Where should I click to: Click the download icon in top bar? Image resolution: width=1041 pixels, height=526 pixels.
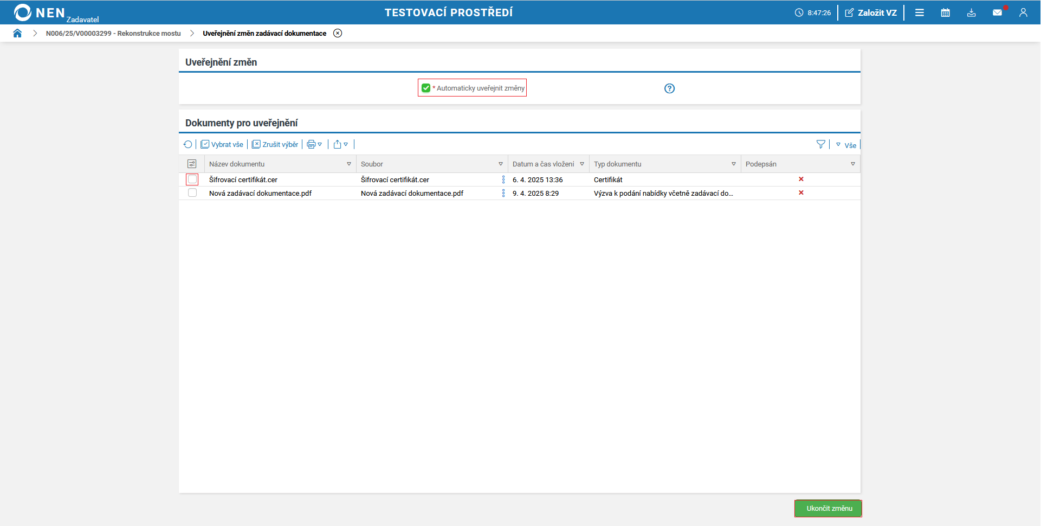[971, 12]
